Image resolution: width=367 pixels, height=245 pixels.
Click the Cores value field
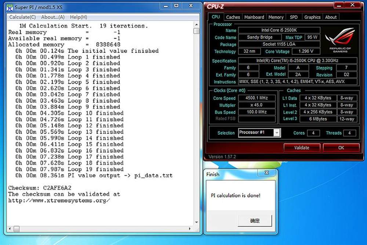click(x=313, y=133)
